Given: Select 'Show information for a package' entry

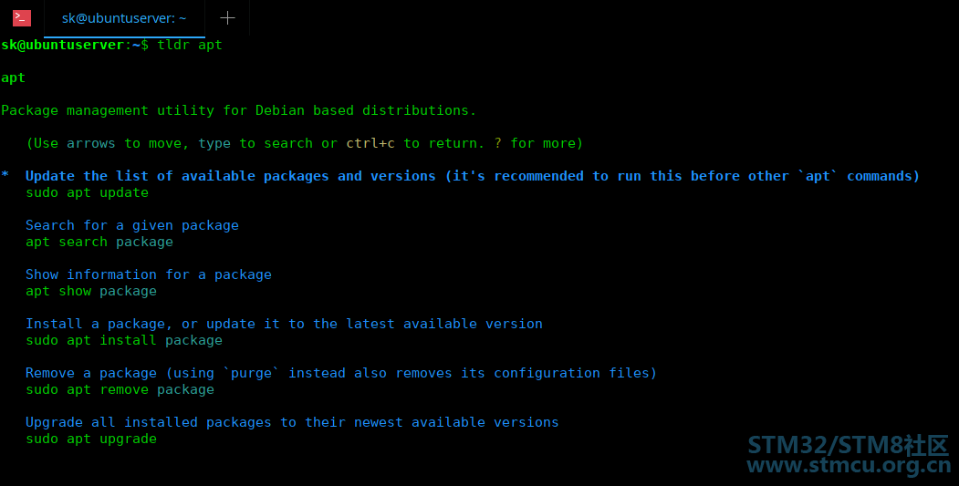Looking at the screenshot, I should [149, 274].
